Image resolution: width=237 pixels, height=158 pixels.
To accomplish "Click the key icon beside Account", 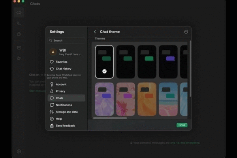I will 52,85.
